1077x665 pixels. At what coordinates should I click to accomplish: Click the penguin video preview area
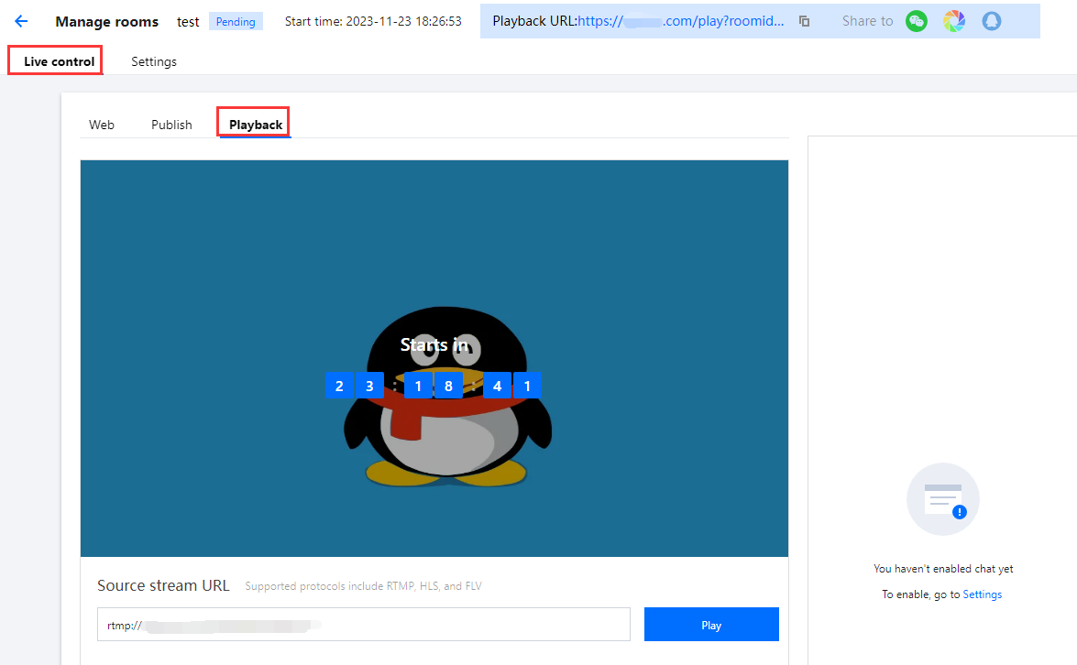point(434,357)
